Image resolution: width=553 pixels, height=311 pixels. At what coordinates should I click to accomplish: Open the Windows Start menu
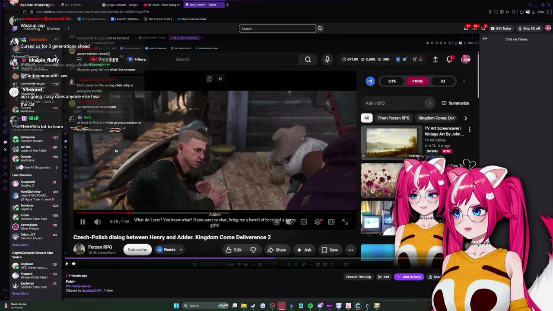point(176,306)
